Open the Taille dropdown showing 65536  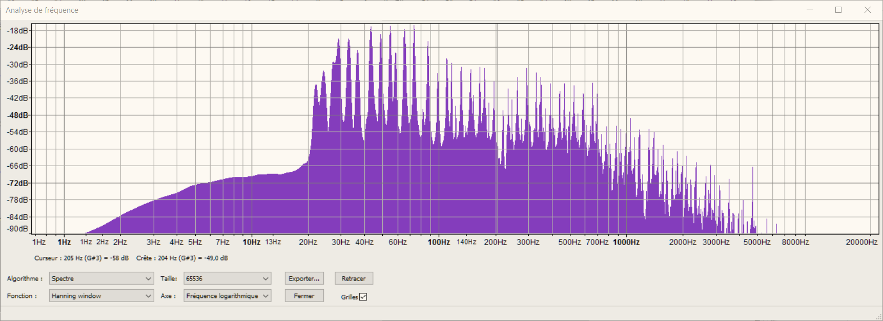[x=227, y=278]
